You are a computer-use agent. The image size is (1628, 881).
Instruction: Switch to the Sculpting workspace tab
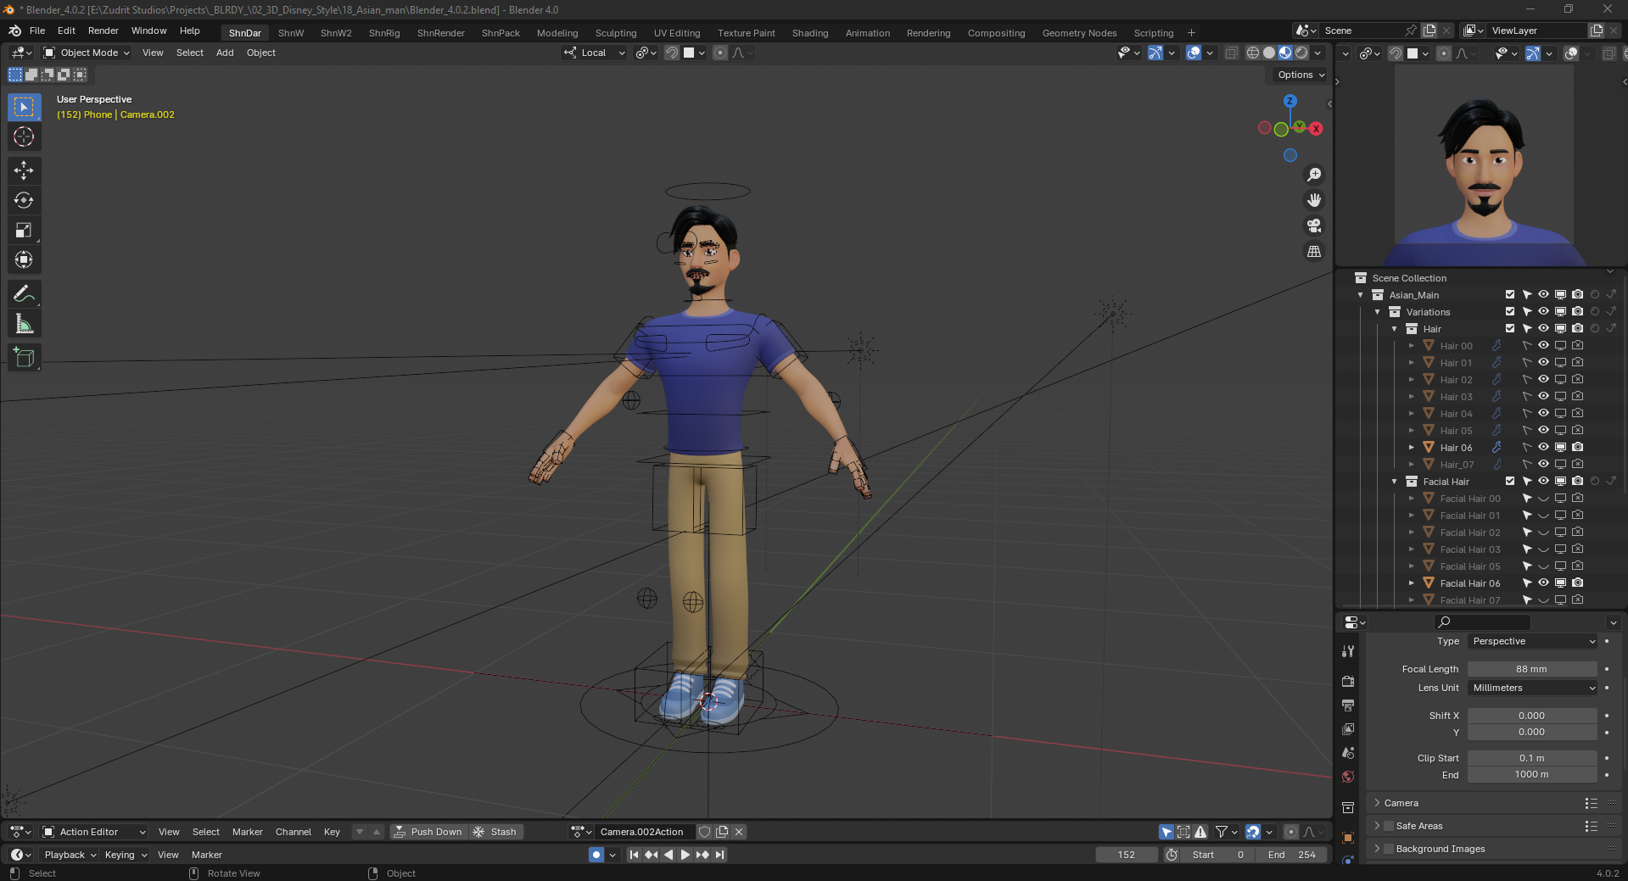pos(616,33)
